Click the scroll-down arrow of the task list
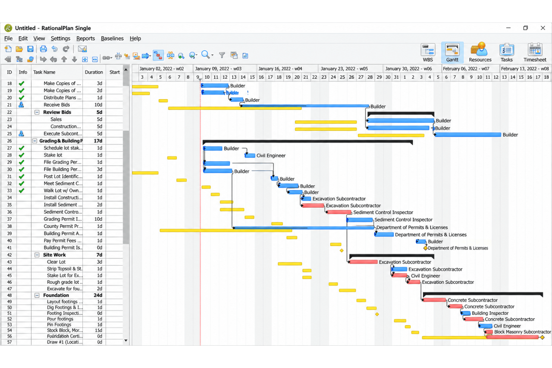552x368 pixels. tap(126, 340)
